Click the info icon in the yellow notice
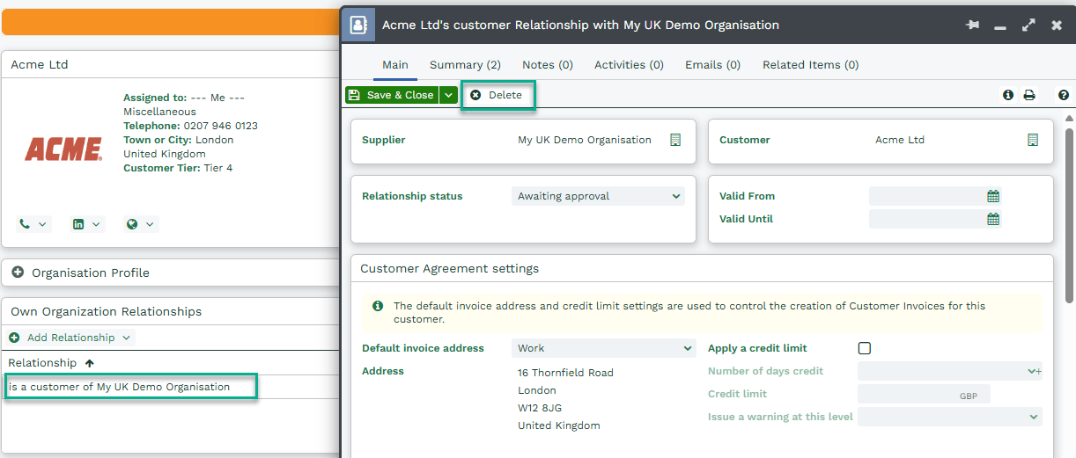 378,306
